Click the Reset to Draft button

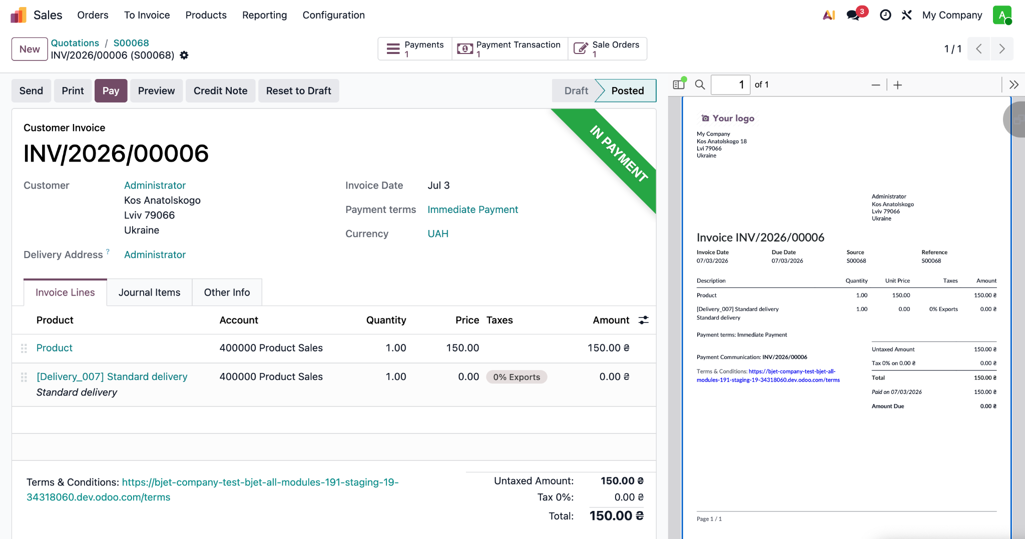click(298, 90)
